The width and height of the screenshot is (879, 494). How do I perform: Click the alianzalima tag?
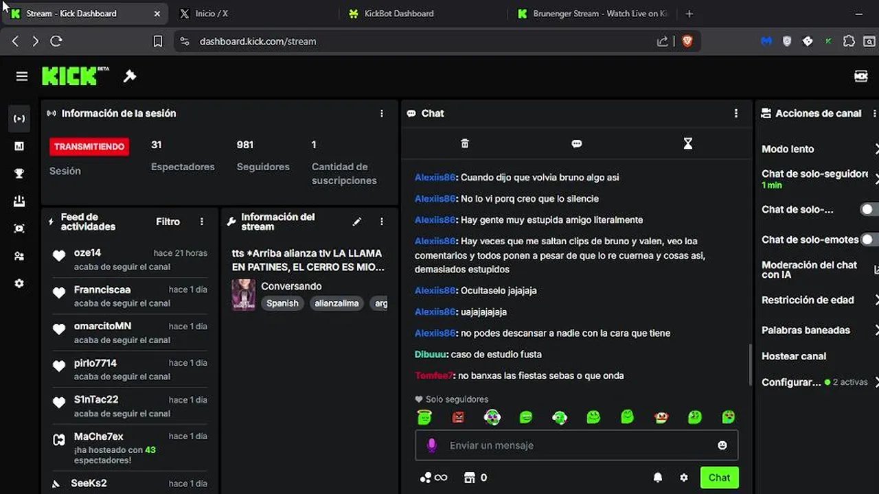[x=336, y=303]
